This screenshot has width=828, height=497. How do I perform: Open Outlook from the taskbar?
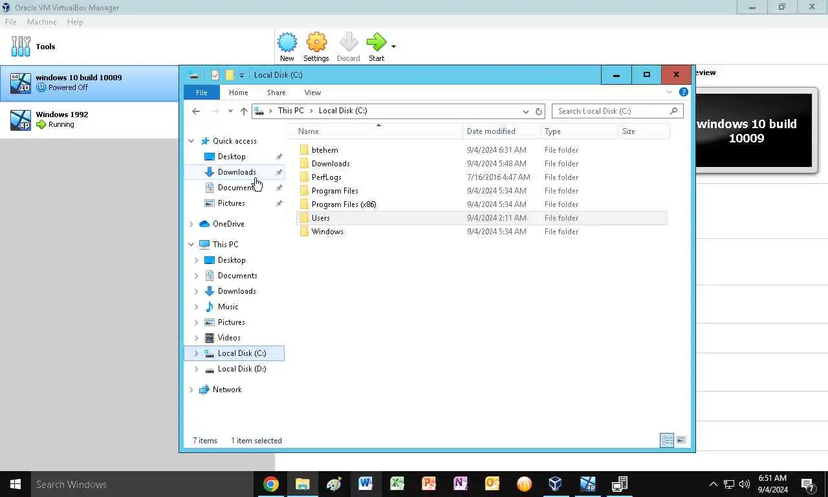pyautogui.click(x=492, y=484)
